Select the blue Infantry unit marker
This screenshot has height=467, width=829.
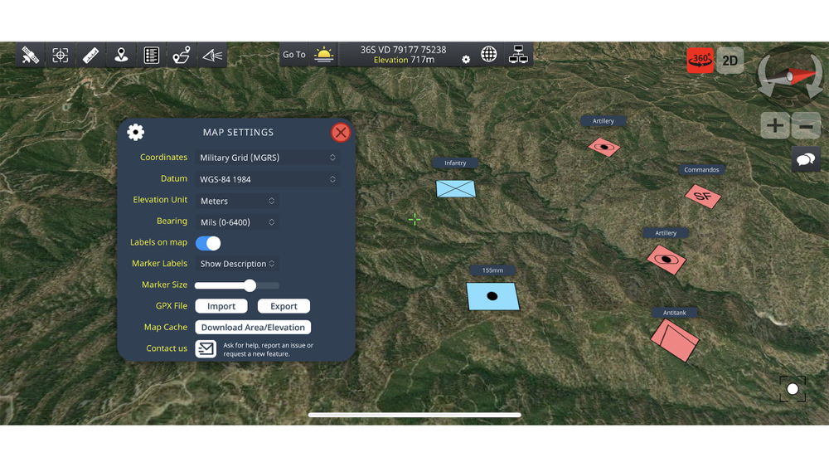[456, 189]
